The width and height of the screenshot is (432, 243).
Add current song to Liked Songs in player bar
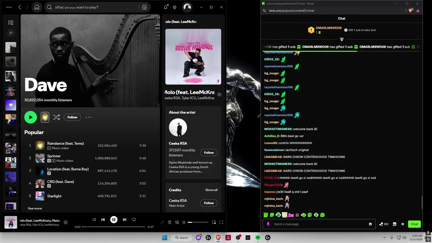pyautogui.click(x=66, y=222)
